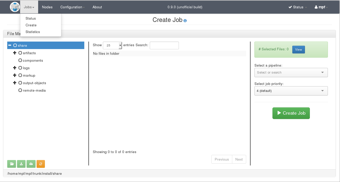Select the markup folder label
This screenshot has width=340, height=182.
coord(29,75)
